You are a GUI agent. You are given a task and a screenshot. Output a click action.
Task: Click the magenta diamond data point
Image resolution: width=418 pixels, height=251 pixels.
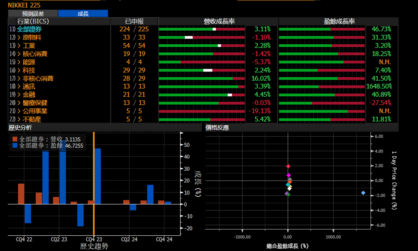click(x=288, y=175)
